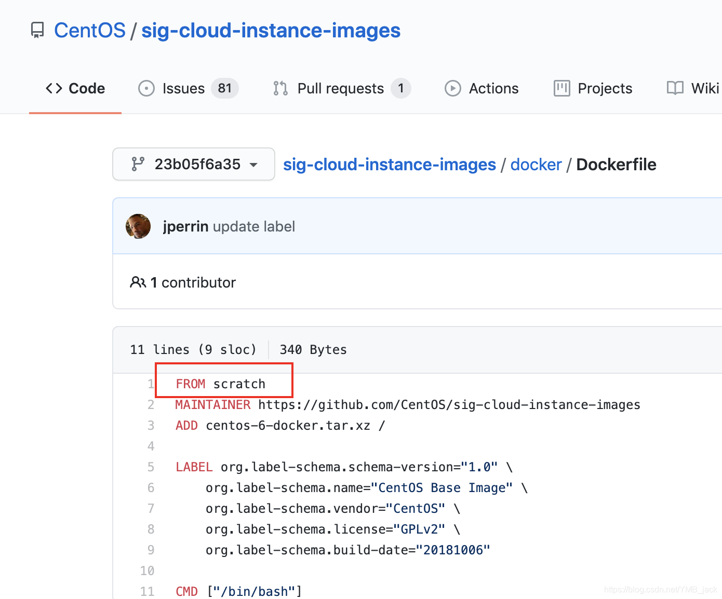722x599 pixels.
Task: Select line number 9 in the gutter
Action: 151,550
